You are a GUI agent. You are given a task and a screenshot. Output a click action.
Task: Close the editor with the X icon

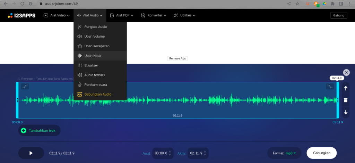[346, 72]
